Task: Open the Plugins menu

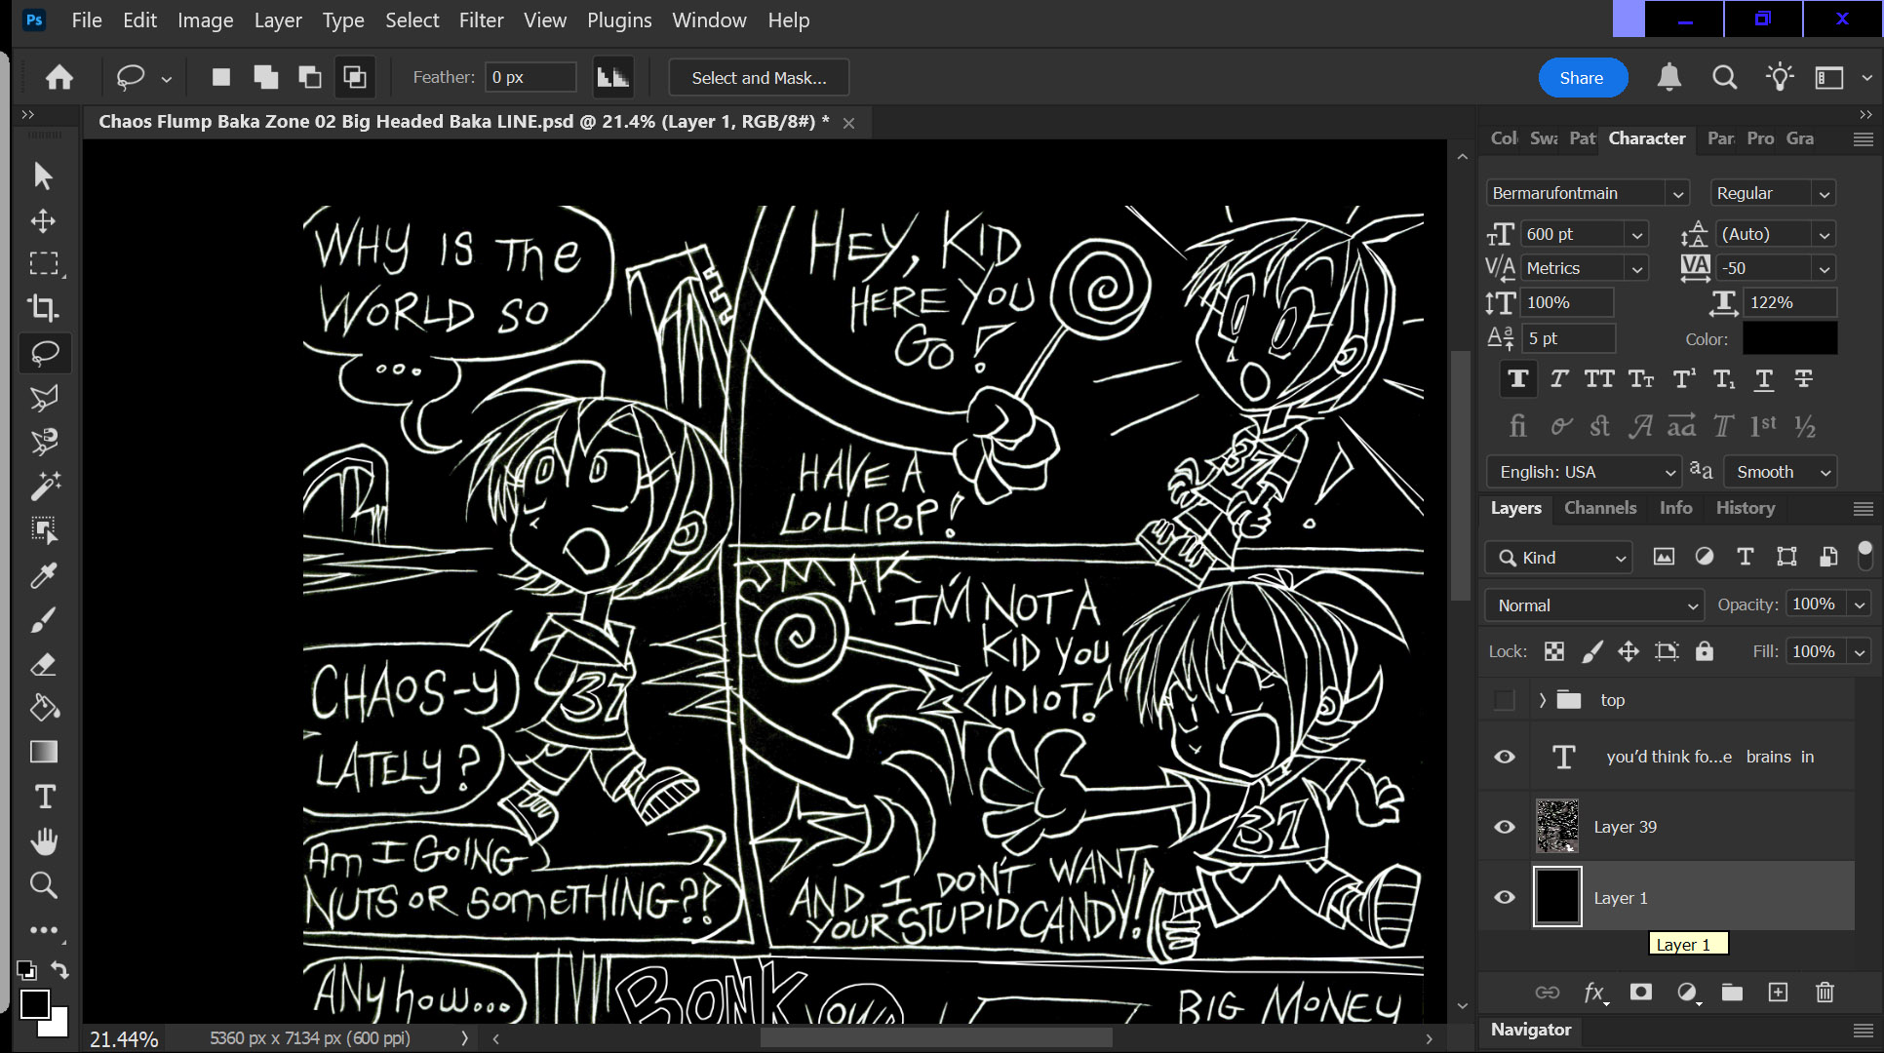Action: (619, 20)
